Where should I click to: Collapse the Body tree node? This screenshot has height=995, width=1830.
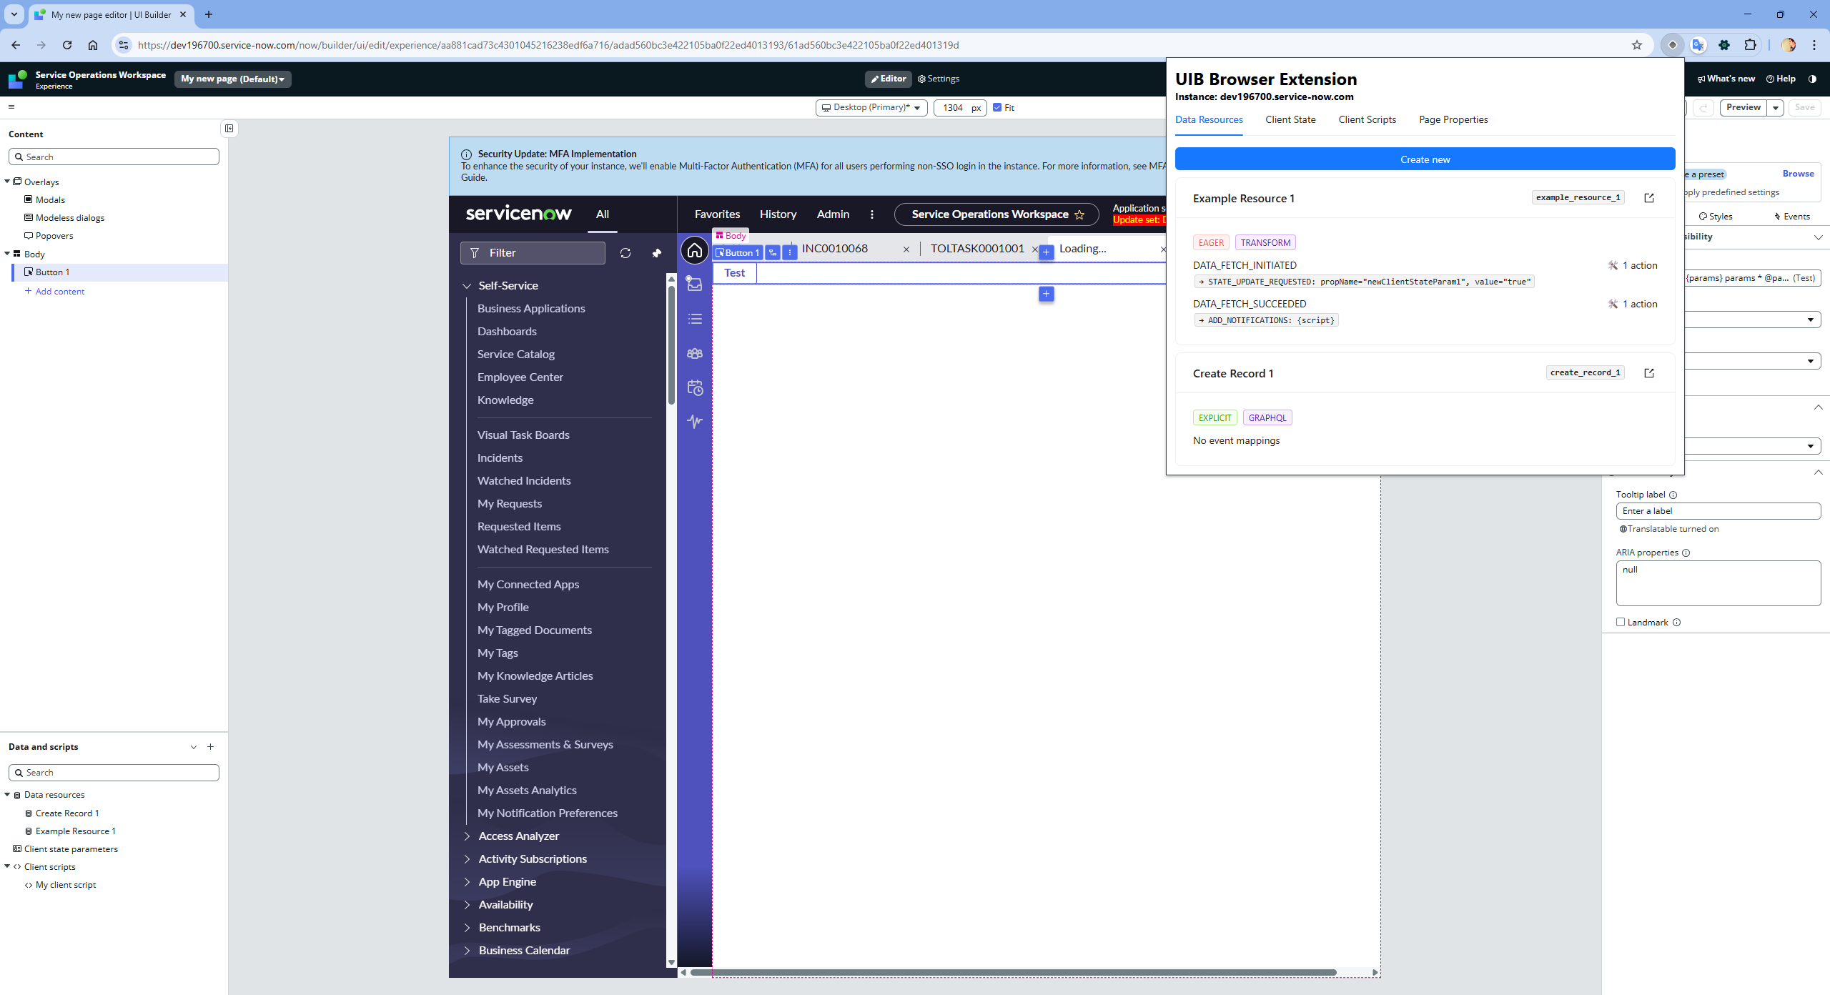coord(7,254)
